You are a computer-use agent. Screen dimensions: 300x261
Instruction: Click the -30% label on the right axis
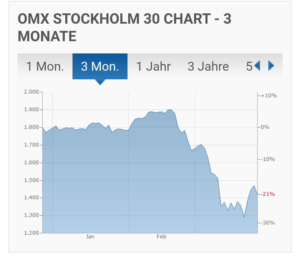click(268, 223)
